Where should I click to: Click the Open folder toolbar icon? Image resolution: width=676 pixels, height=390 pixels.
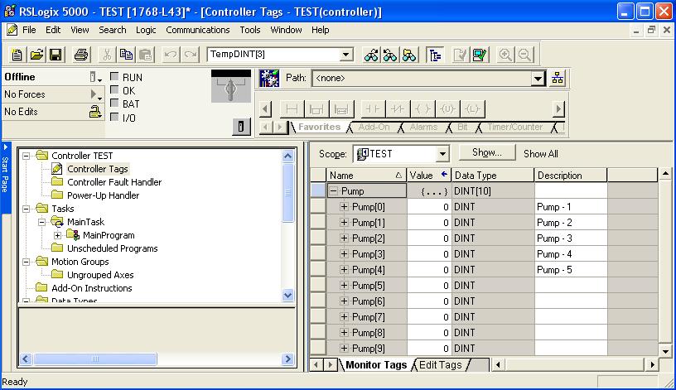36,55
